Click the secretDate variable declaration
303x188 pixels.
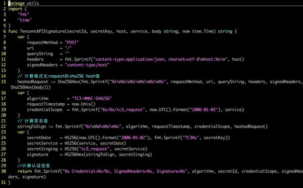pyautogui.click(x=39, y=138)
